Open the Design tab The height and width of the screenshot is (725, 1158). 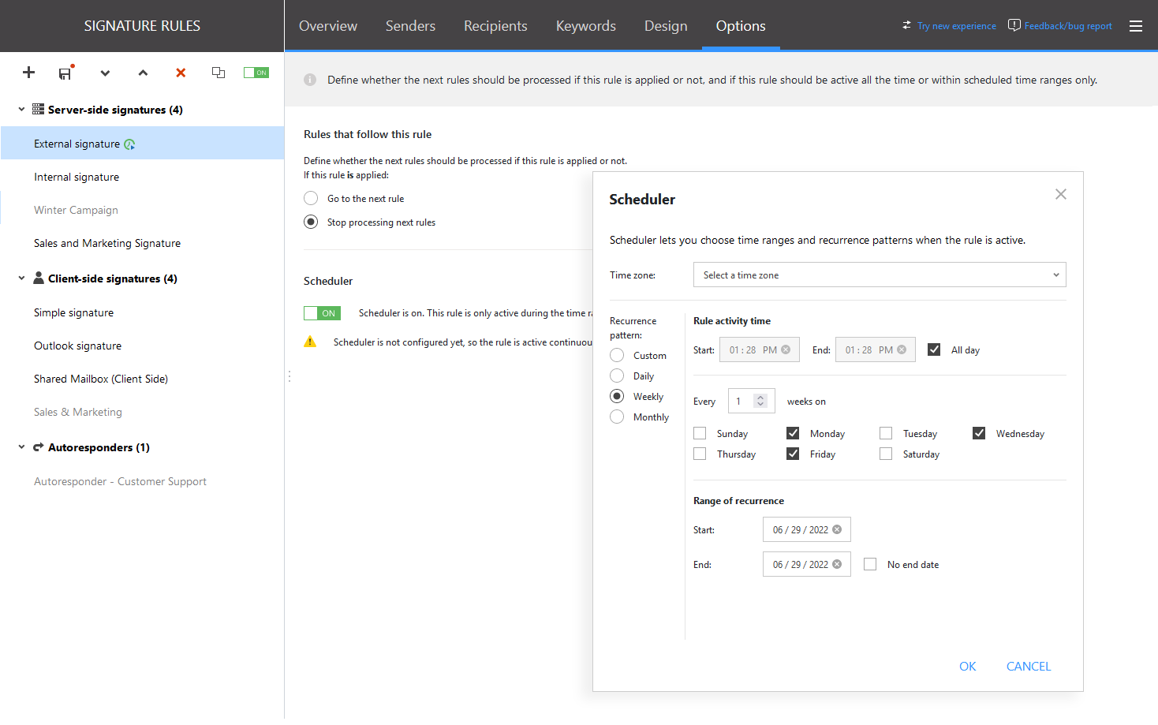tap(665, 25)
